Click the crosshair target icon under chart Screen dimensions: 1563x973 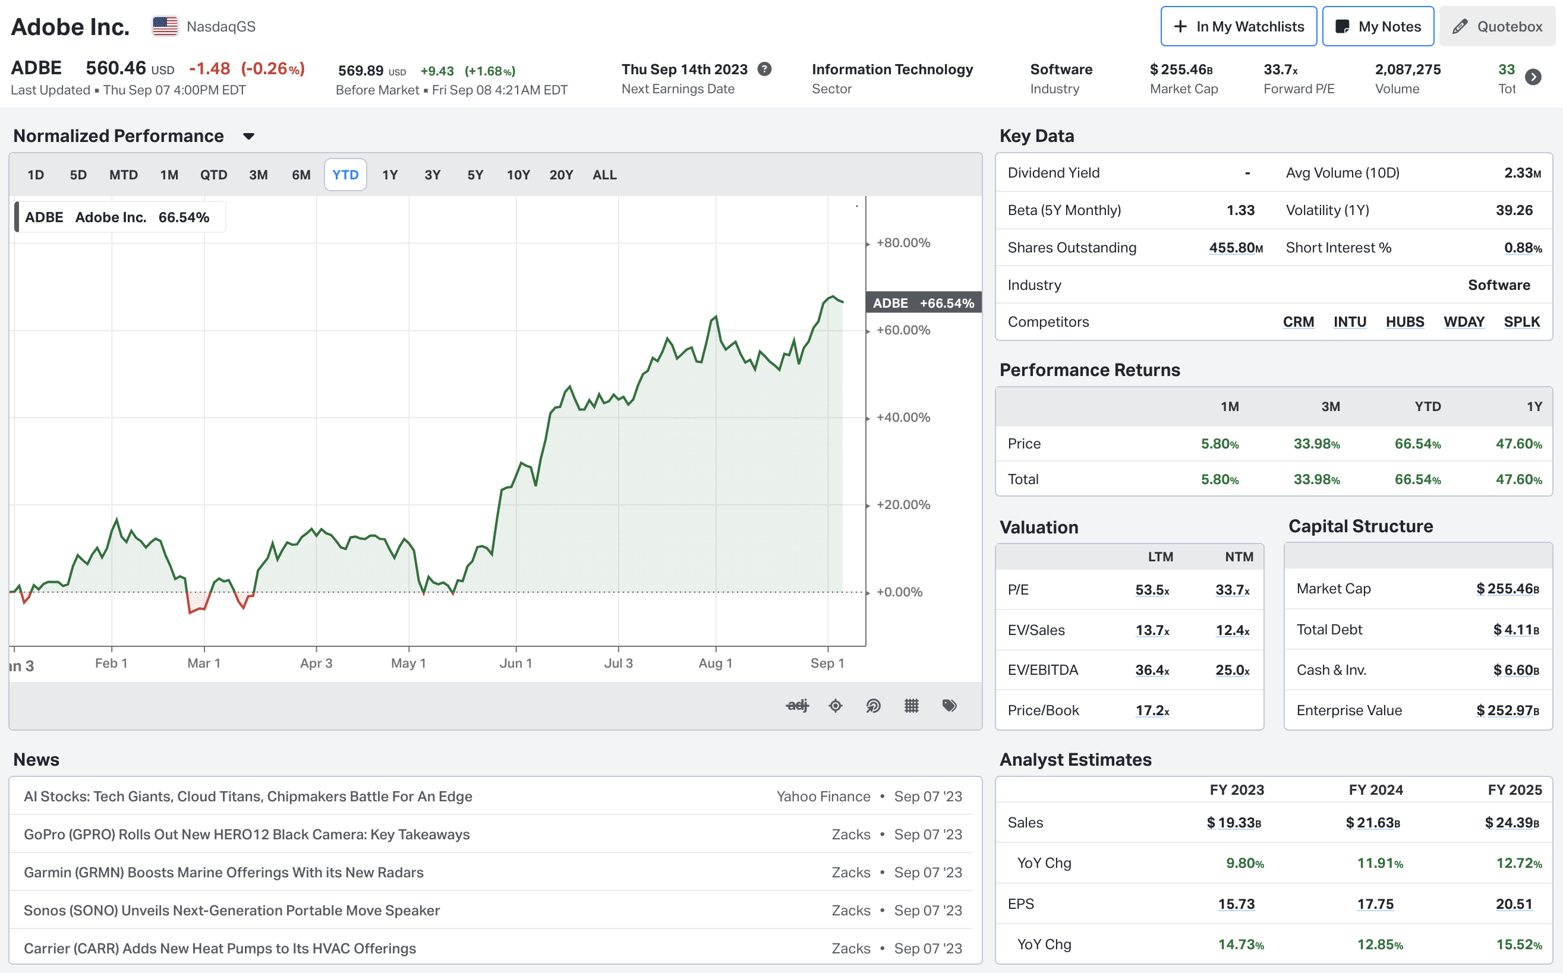[836, 706]
